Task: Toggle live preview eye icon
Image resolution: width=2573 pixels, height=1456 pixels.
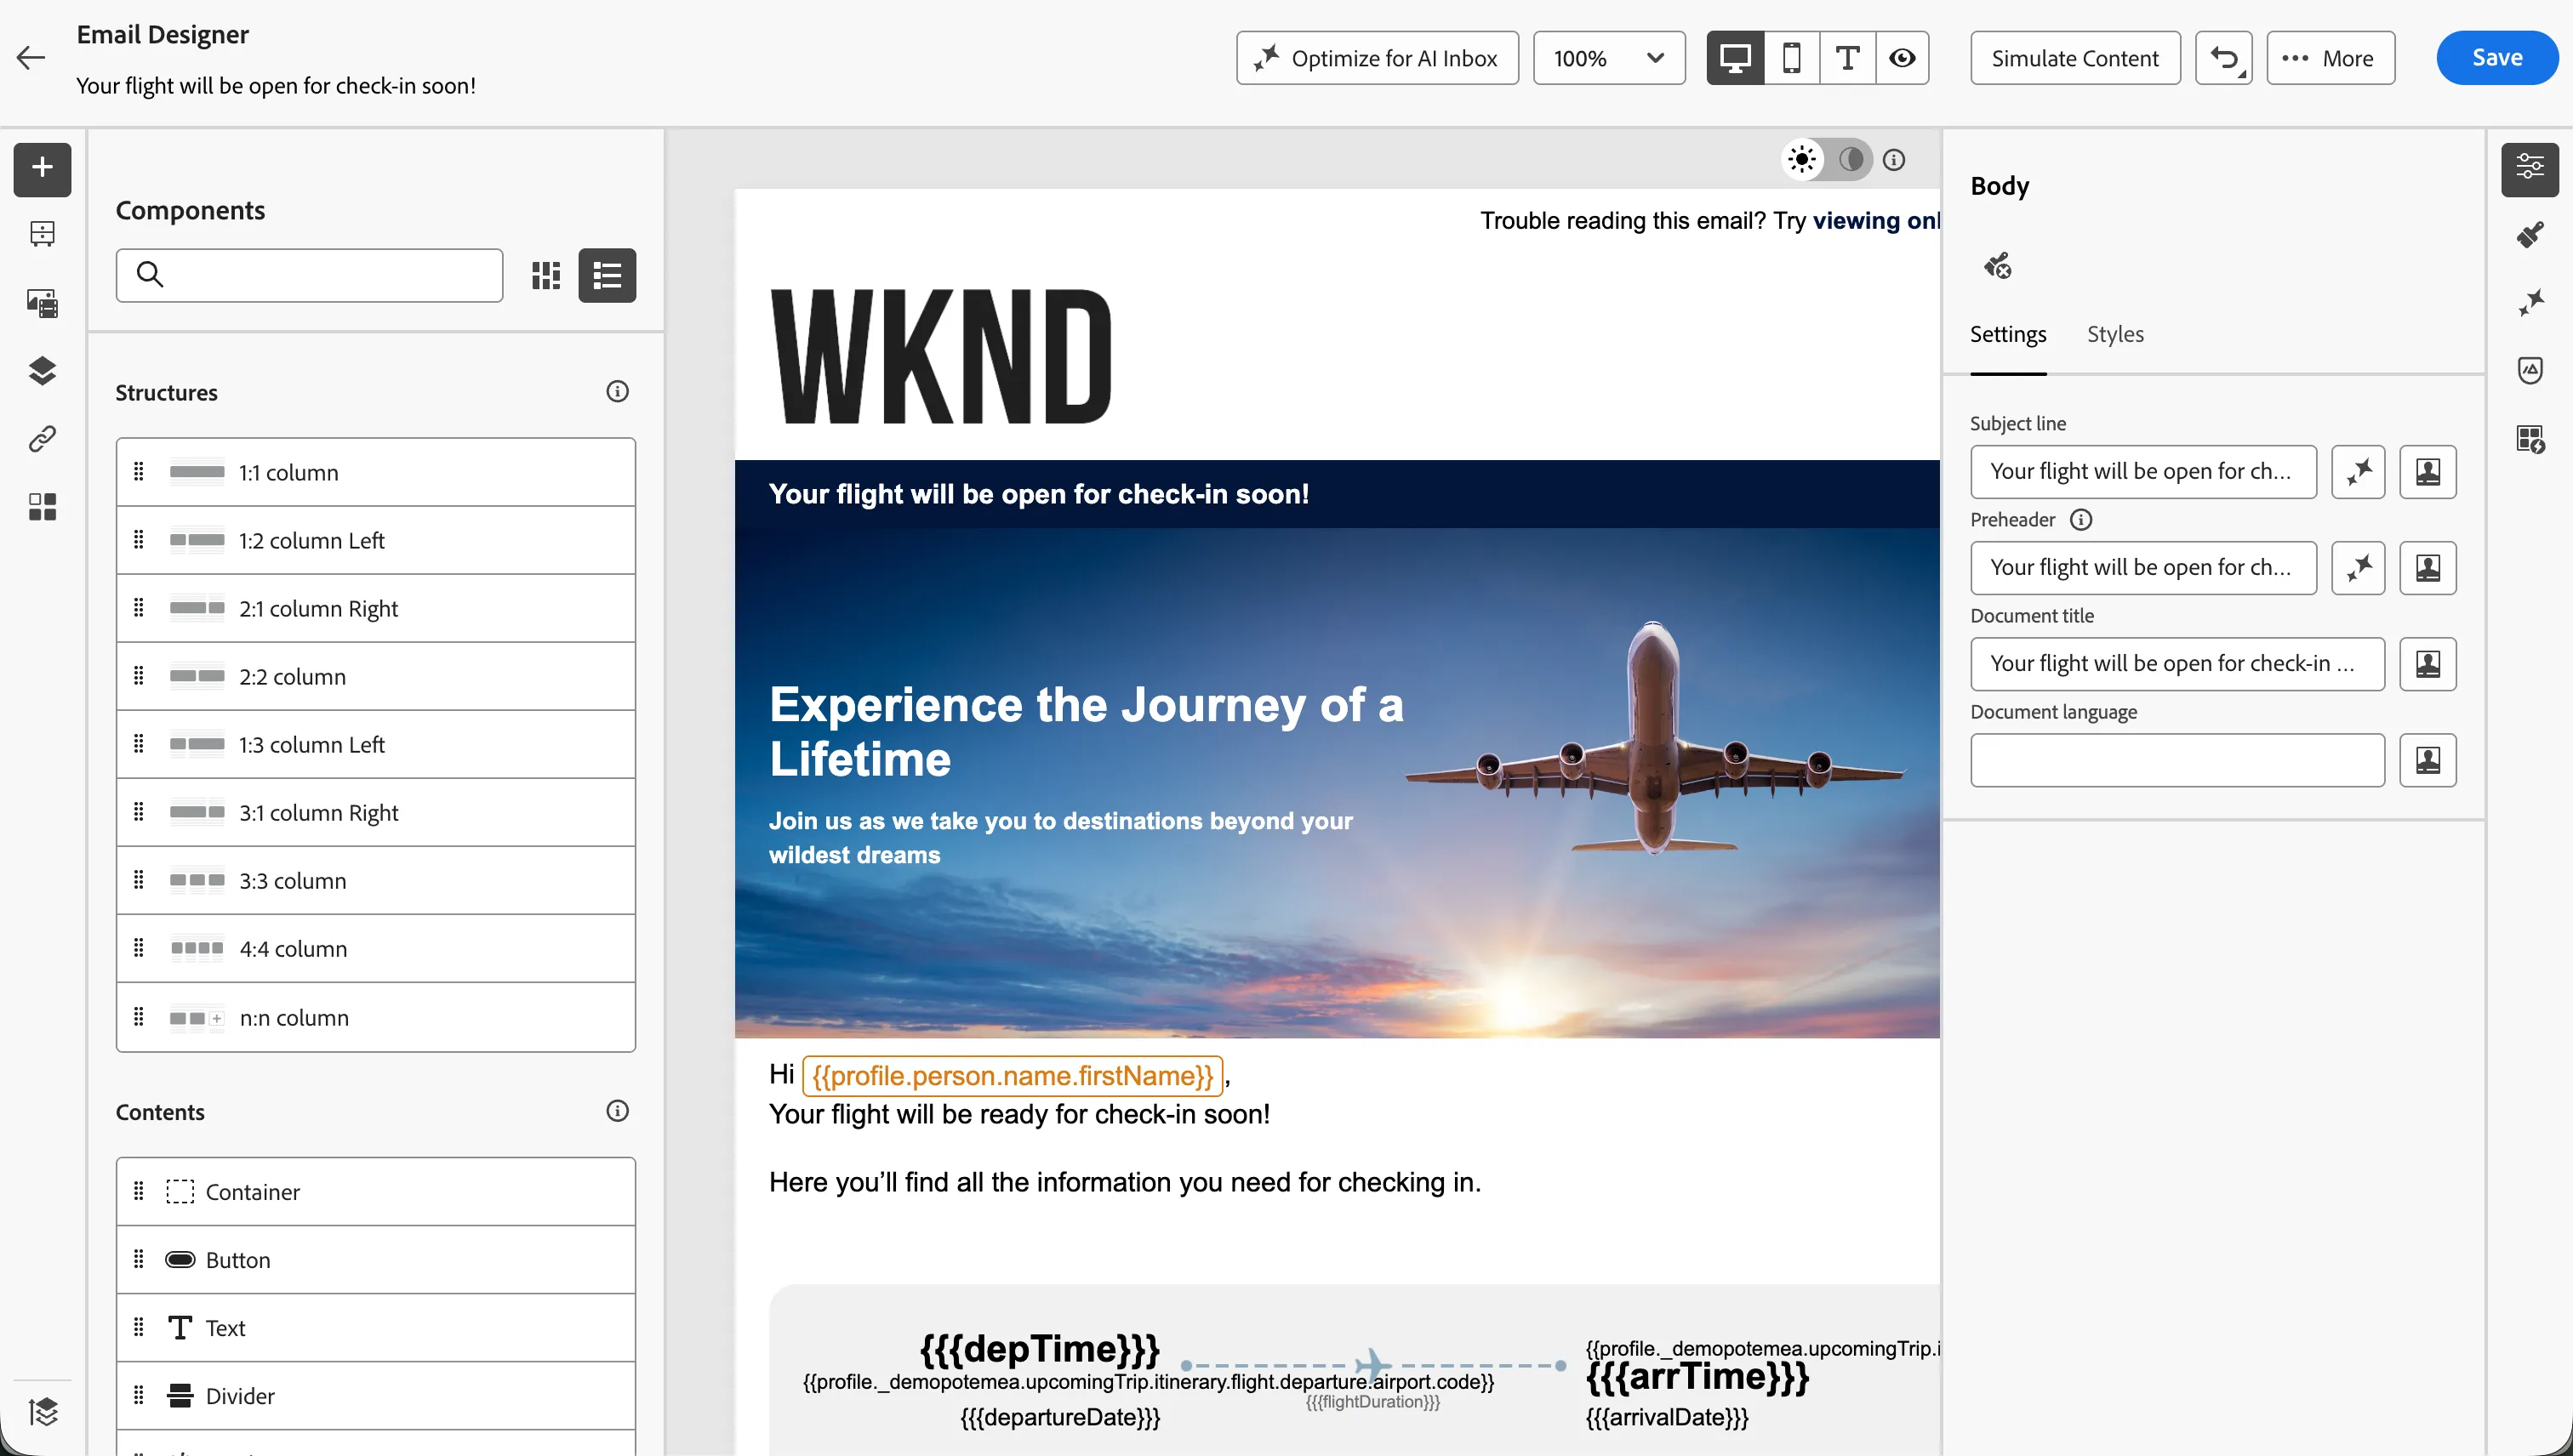Action: tap(1902, 58)
